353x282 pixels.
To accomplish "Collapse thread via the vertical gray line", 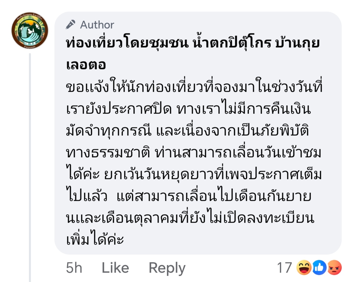I will 30,168.
